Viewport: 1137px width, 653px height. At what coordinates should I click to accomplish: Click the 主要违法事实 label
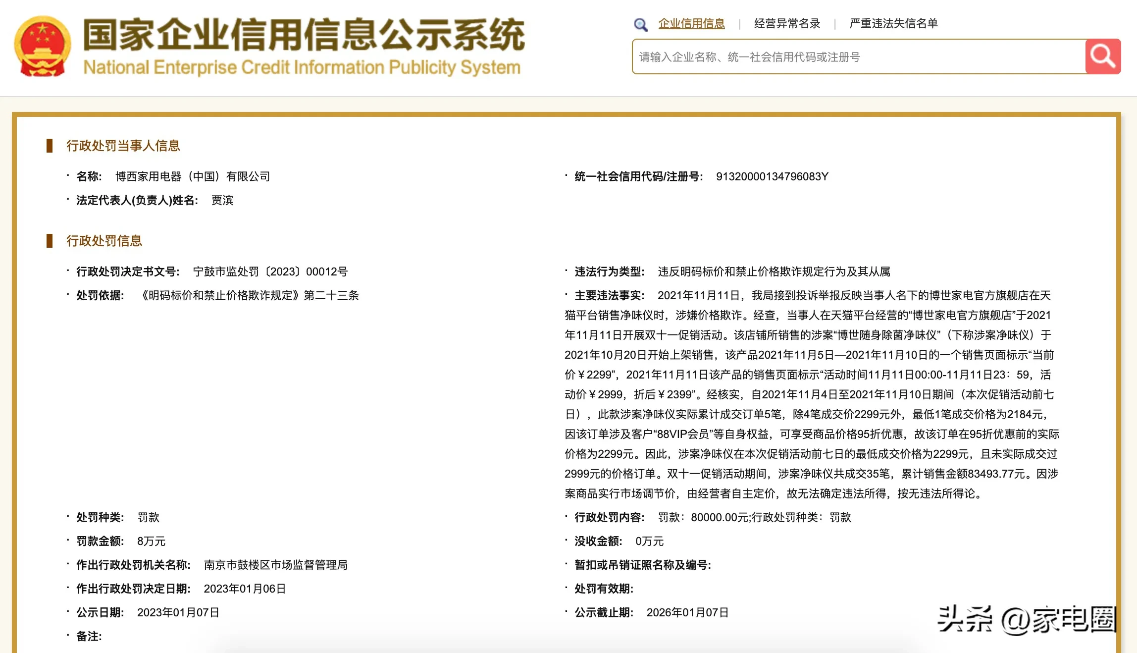click(x=610, y=295)
